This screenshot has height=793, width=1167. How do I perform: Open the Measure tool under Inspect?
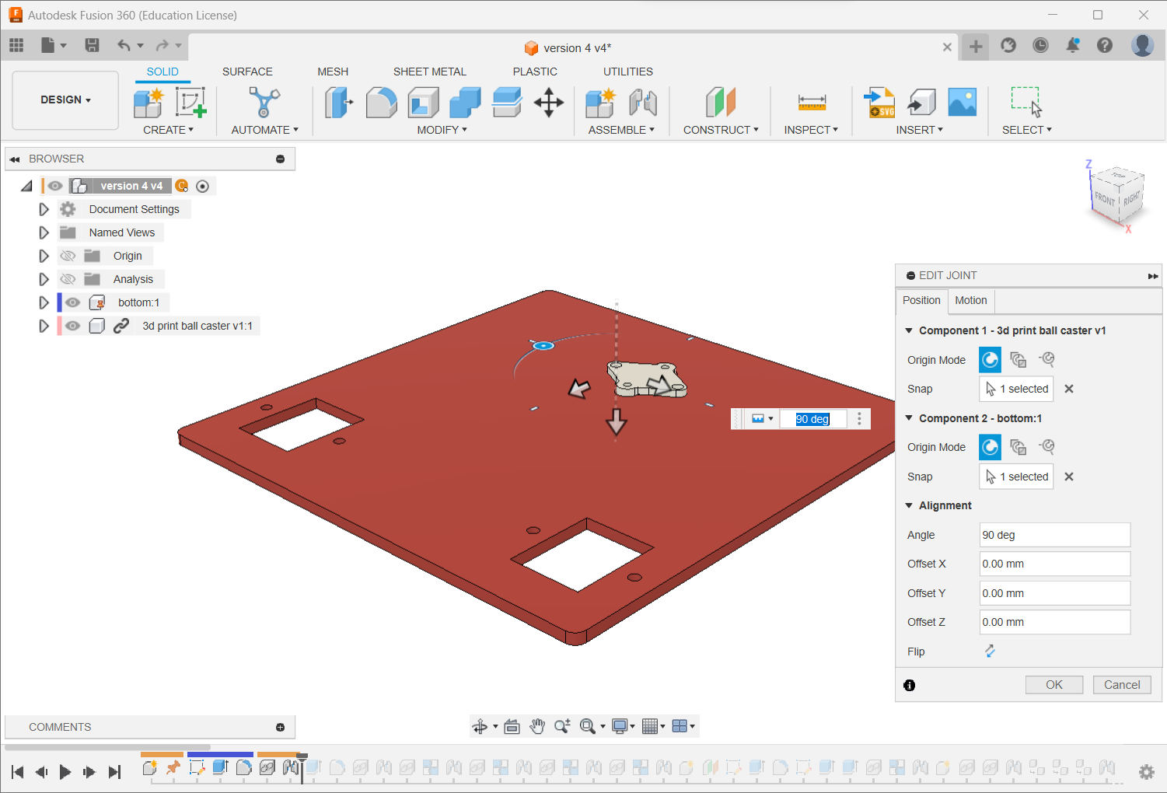pyautogui.click(x=812, y=103)
